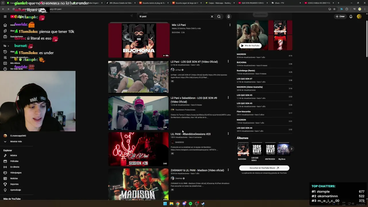The width and height of the screenshot is (368, 207).
Task: Open the account avatar menu
Action: click(359, 16)
